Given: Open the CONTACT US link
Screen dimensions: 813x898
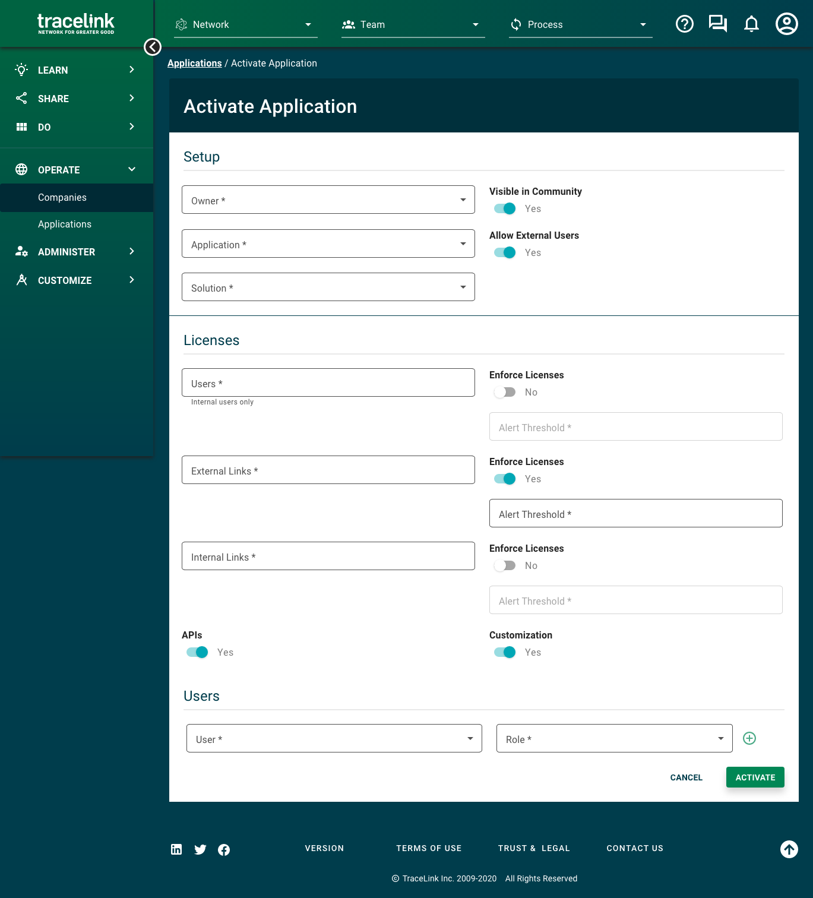Looking at the screenshot, I should pos(635,848).
